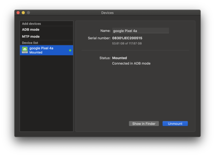Close the Devices window with red button
Viewport: 215px width, 156px height.
click(18, 13)
